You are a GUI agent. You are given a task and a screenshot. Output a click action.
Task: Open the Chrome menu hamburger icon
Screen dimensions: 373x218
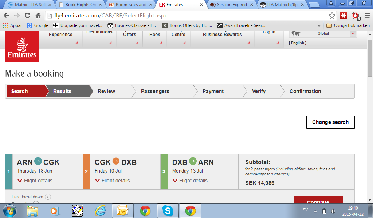point(367,16)
